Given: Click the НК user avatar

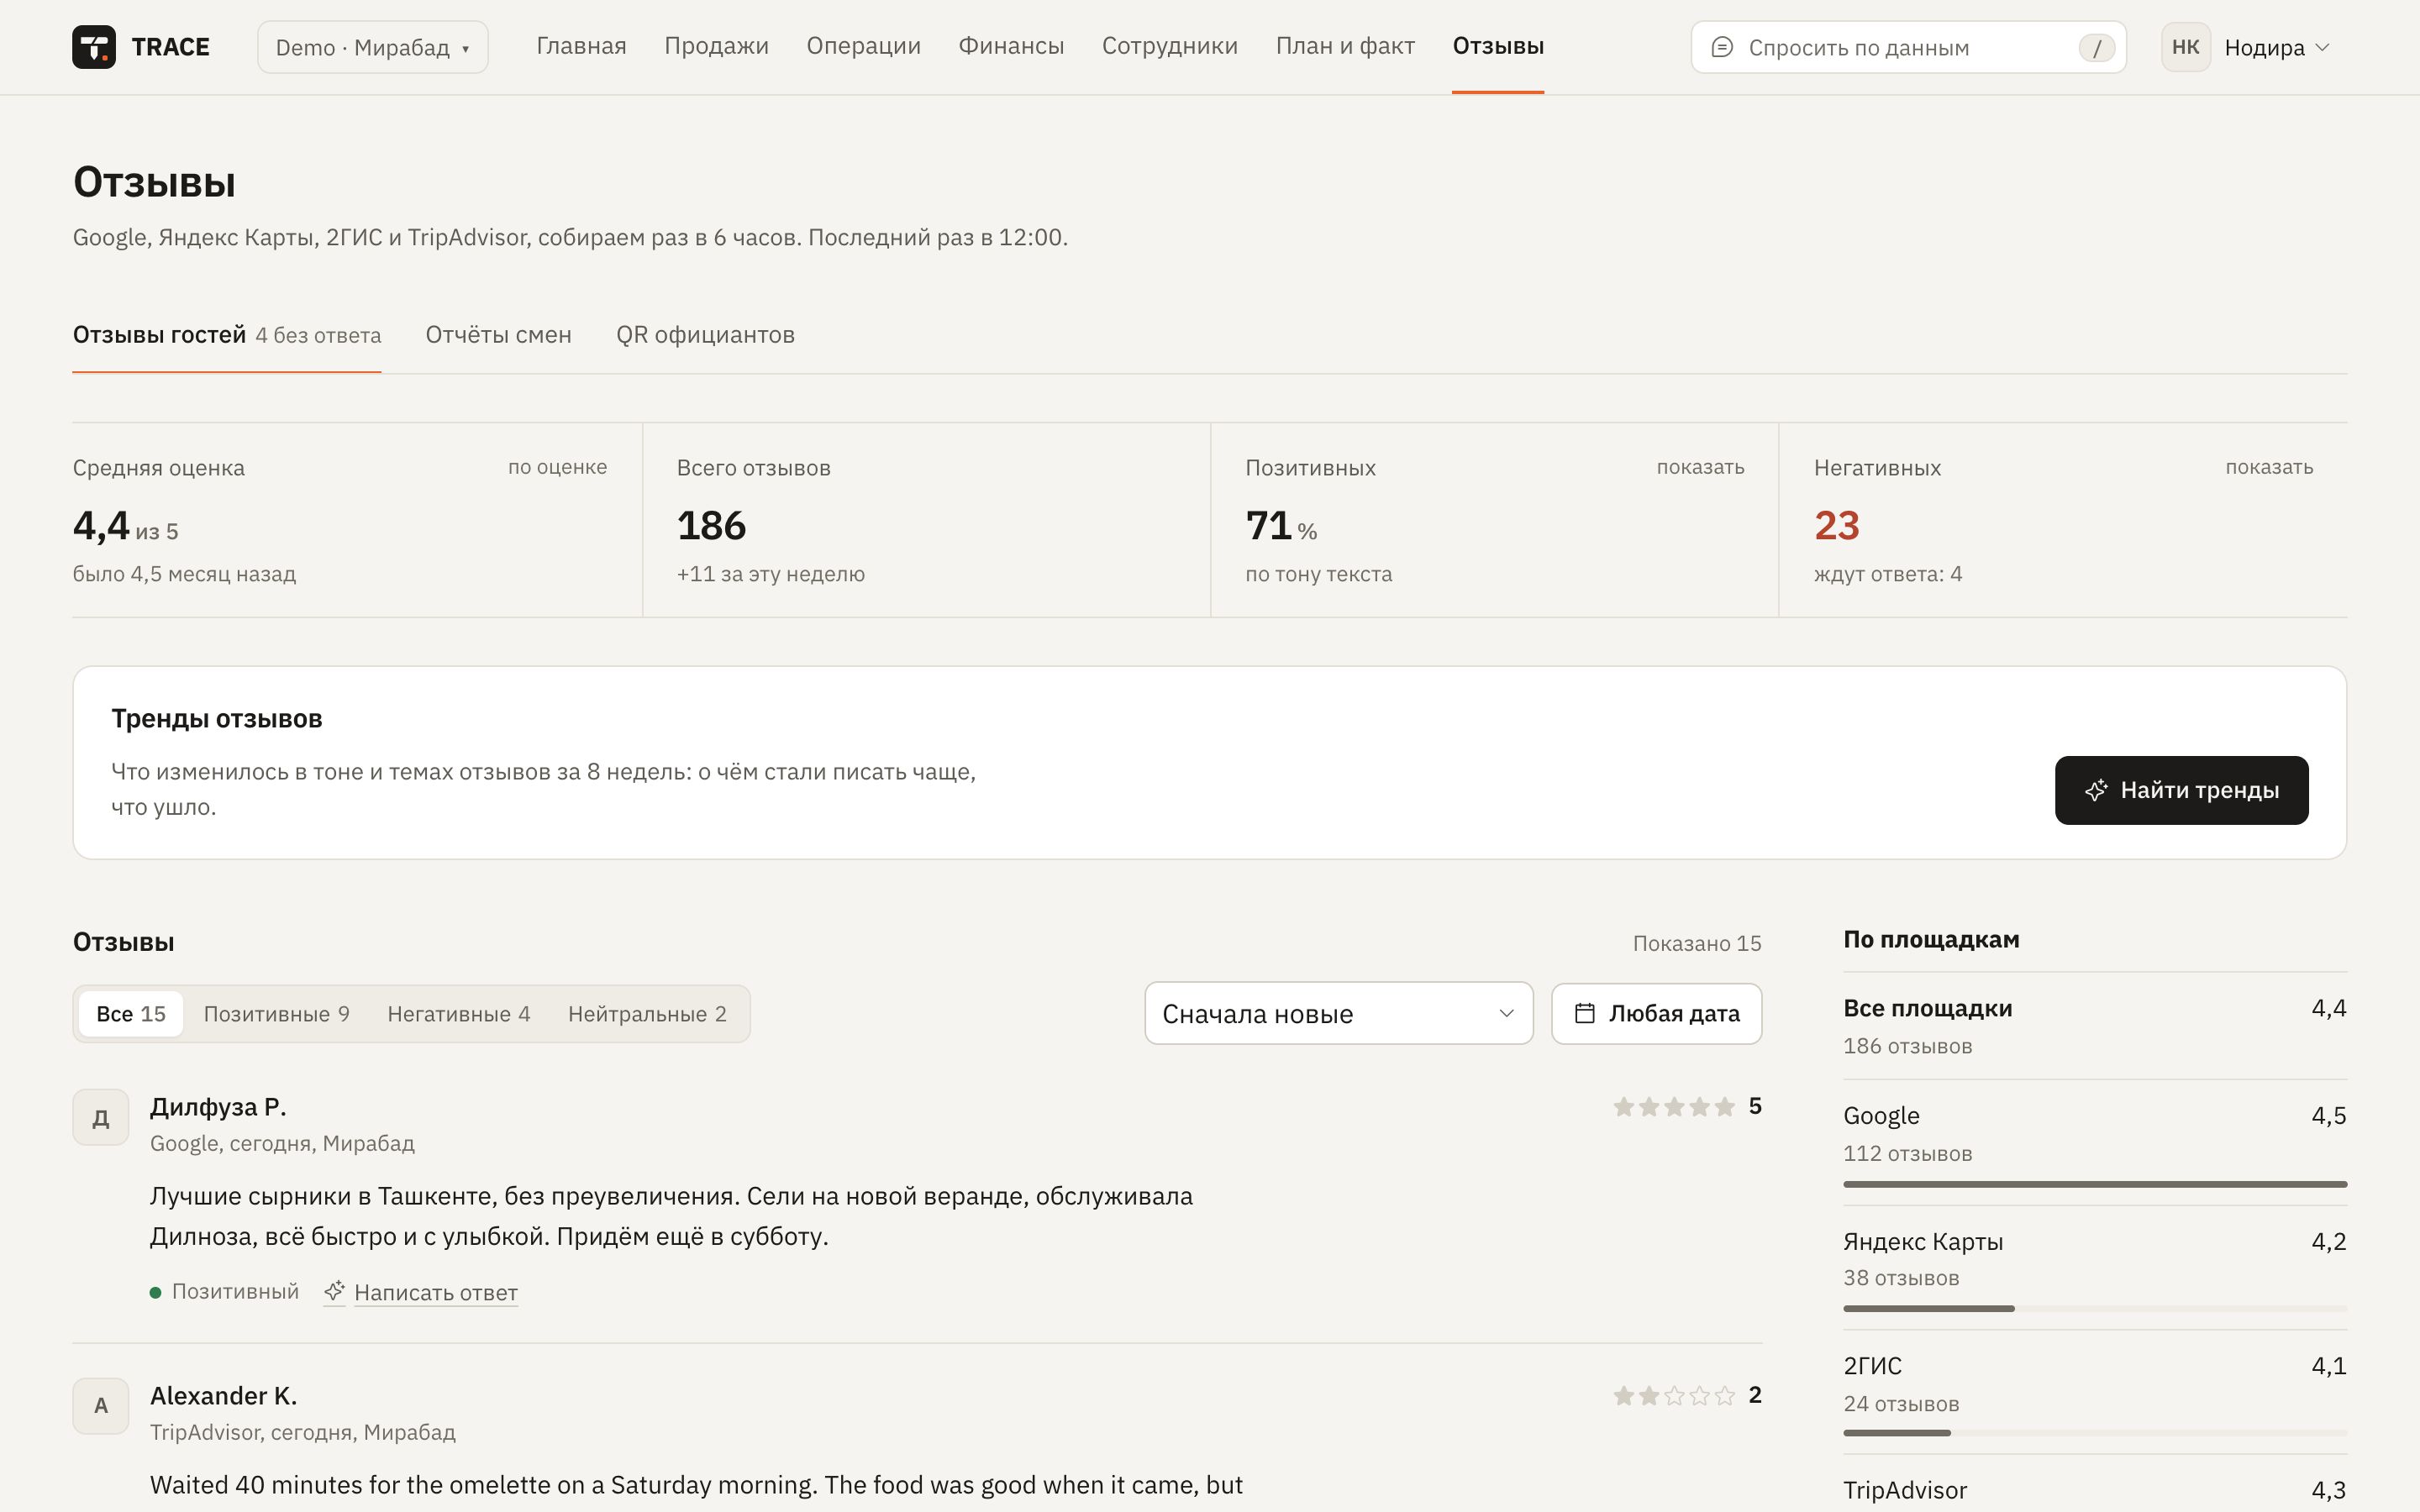Looking at the screenshot, I should [2185, 47].
